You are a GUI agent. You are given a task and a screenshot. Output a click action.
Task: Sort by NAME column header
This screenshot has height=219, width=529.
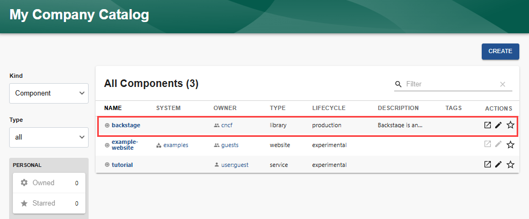pos(113,108)
